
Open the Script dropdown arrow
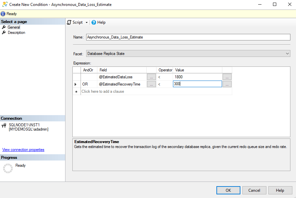pyautogui.click(x=86, y=23)
